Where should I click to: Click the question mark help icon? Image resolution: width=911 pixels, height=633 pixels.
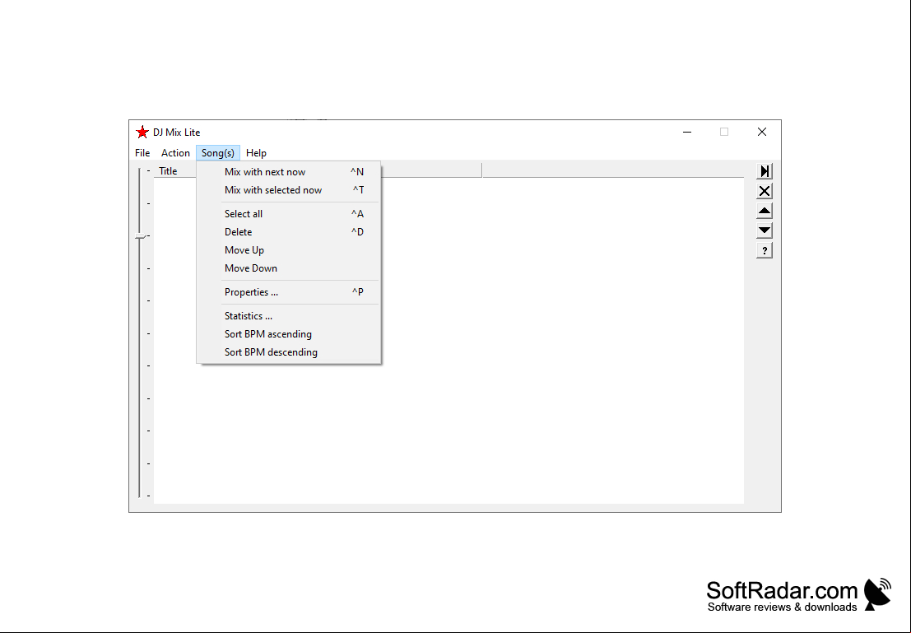tap(765, 250)
